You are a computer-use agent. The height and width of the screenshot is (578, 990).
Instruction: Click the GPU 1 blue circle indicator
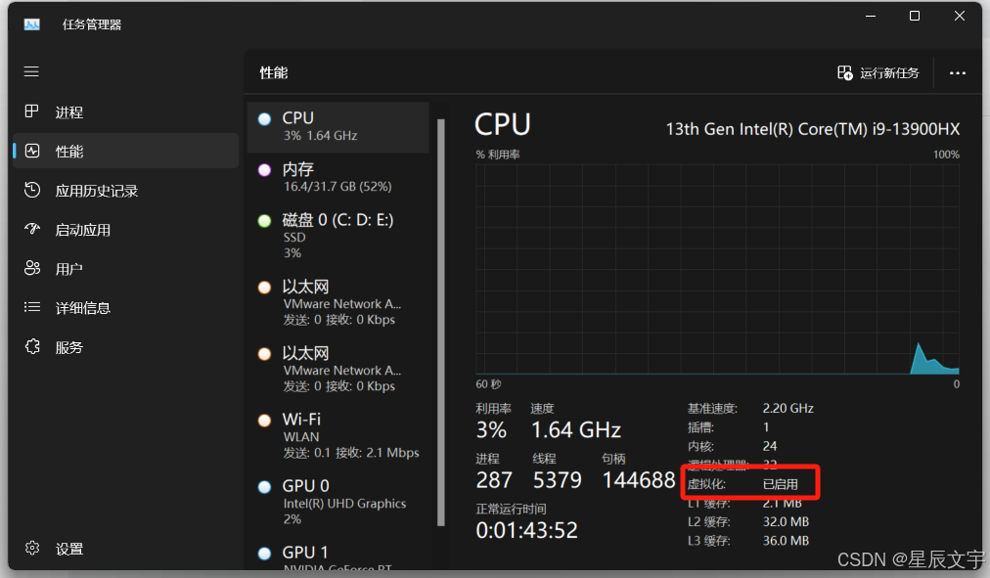[x=264, y=554]
